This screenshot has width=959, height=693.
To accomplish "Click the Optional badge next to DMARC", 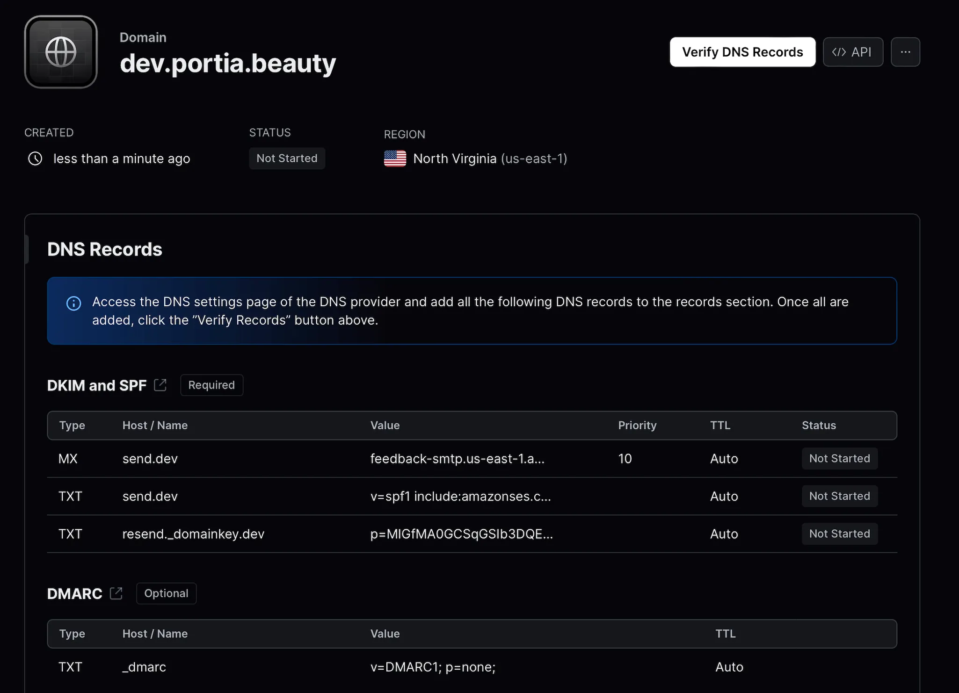I will point(166,593).
